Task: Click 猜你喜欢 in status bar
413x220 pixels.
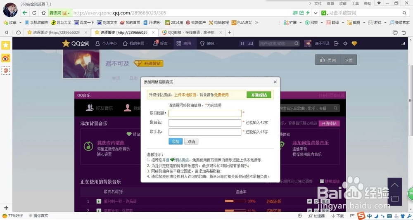Action: [x=38, y=215]
